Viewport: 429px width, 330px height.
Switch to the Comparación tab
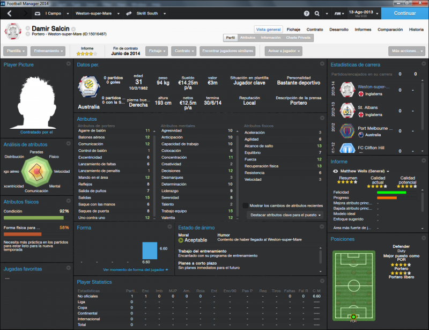point(390,30)
